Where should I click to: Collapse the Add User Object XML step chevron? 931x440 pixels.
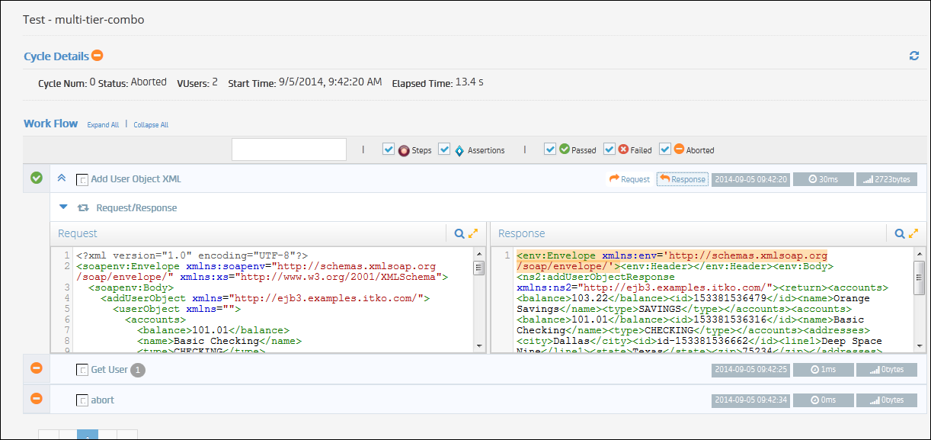pyautogui.click(x=62, y=178)
